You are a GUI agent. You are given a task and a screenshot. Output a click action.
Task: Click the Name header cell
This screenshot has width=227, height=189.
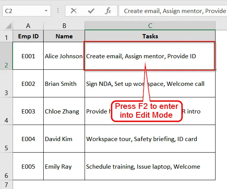tap(64, 36)
